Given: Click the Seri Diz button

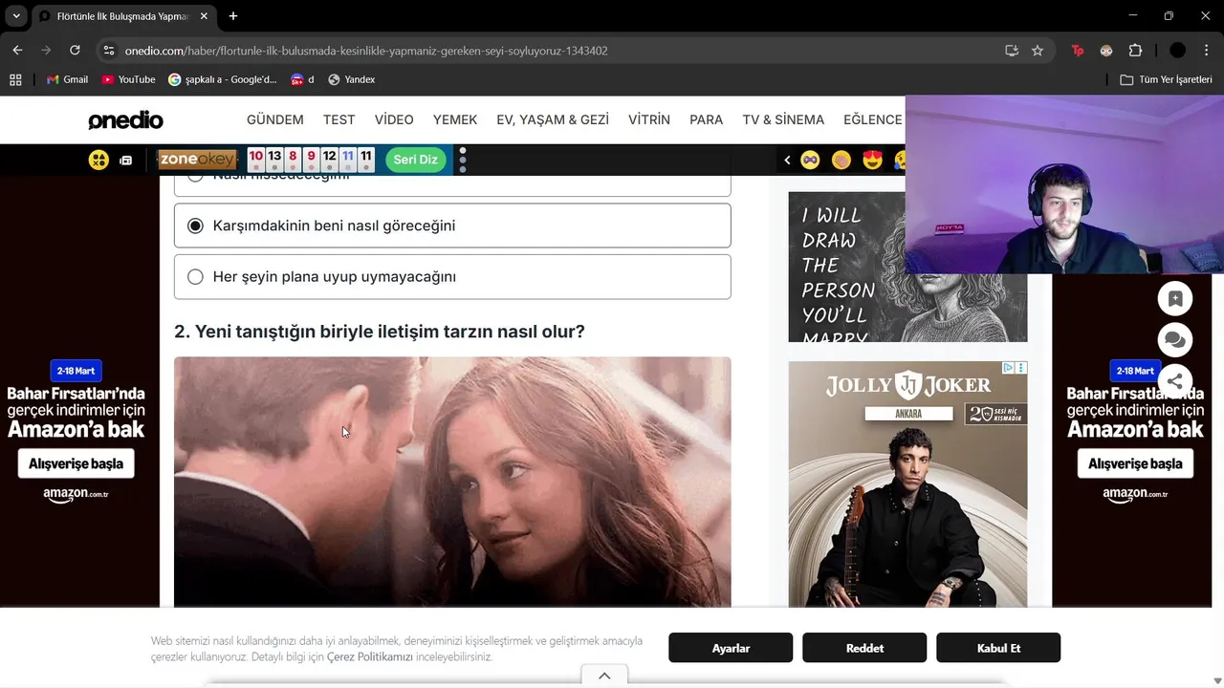Looking at the screenshot, I should pos(415,160).
